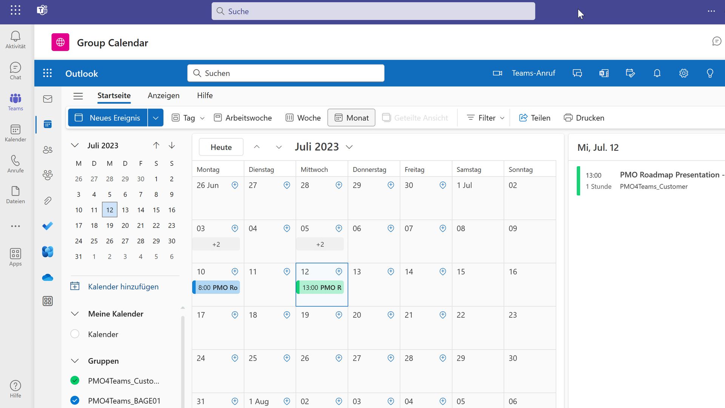Image resolution: width=725 pixels, height=408 pixels.
Task: Open the Hilfe tab
Action: 205,96
